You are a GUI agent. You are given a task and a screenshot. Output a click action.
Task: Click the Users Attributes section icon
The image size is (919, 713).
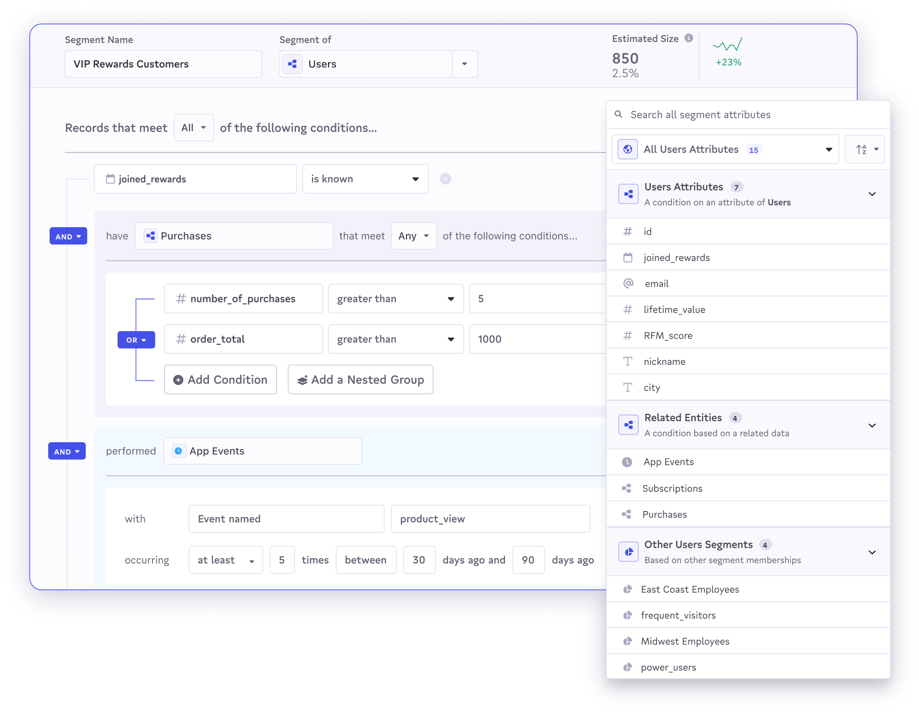pyautogui.click(x=628, y=194)
